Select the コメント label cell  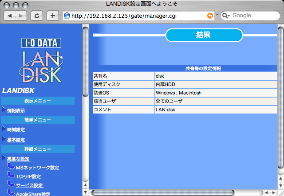(x=124, y=110)
